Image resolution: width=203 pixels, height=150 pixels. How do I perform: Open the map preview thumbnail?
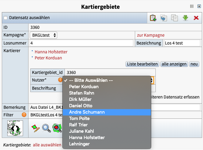point(15,128)
